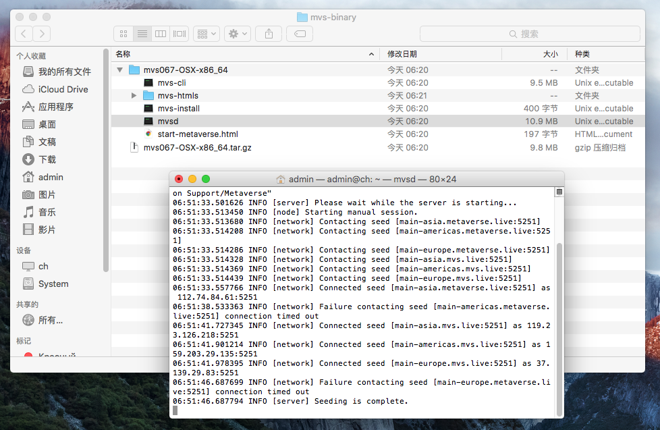The width and height of the screenshot is (660, 430).
Task: Click the 9.5 MB size cell
Action: click(544, 83)
